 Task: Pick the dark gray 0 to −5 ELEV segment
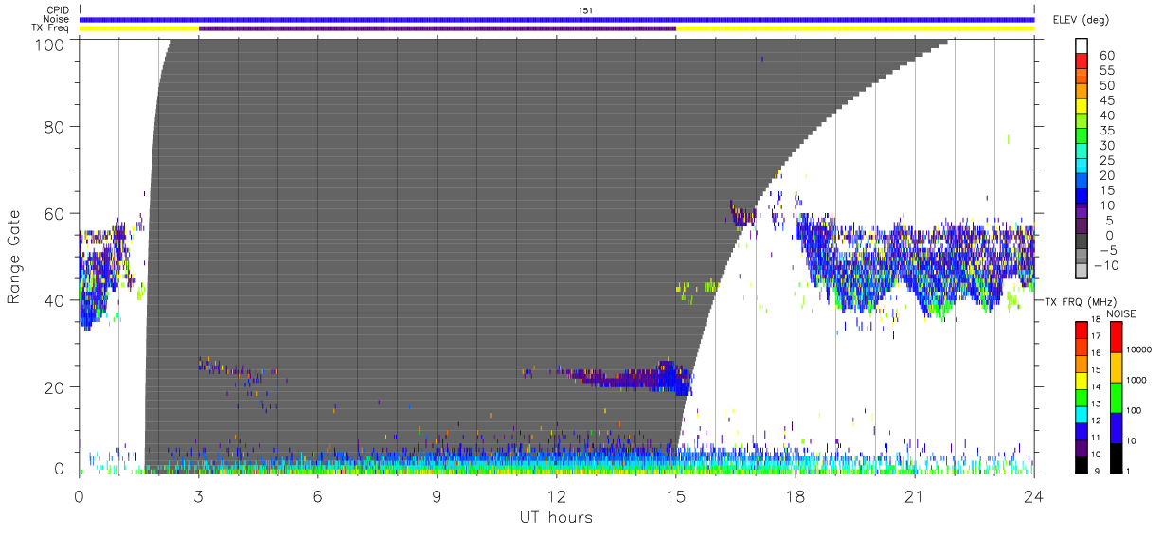[1082, 242]
